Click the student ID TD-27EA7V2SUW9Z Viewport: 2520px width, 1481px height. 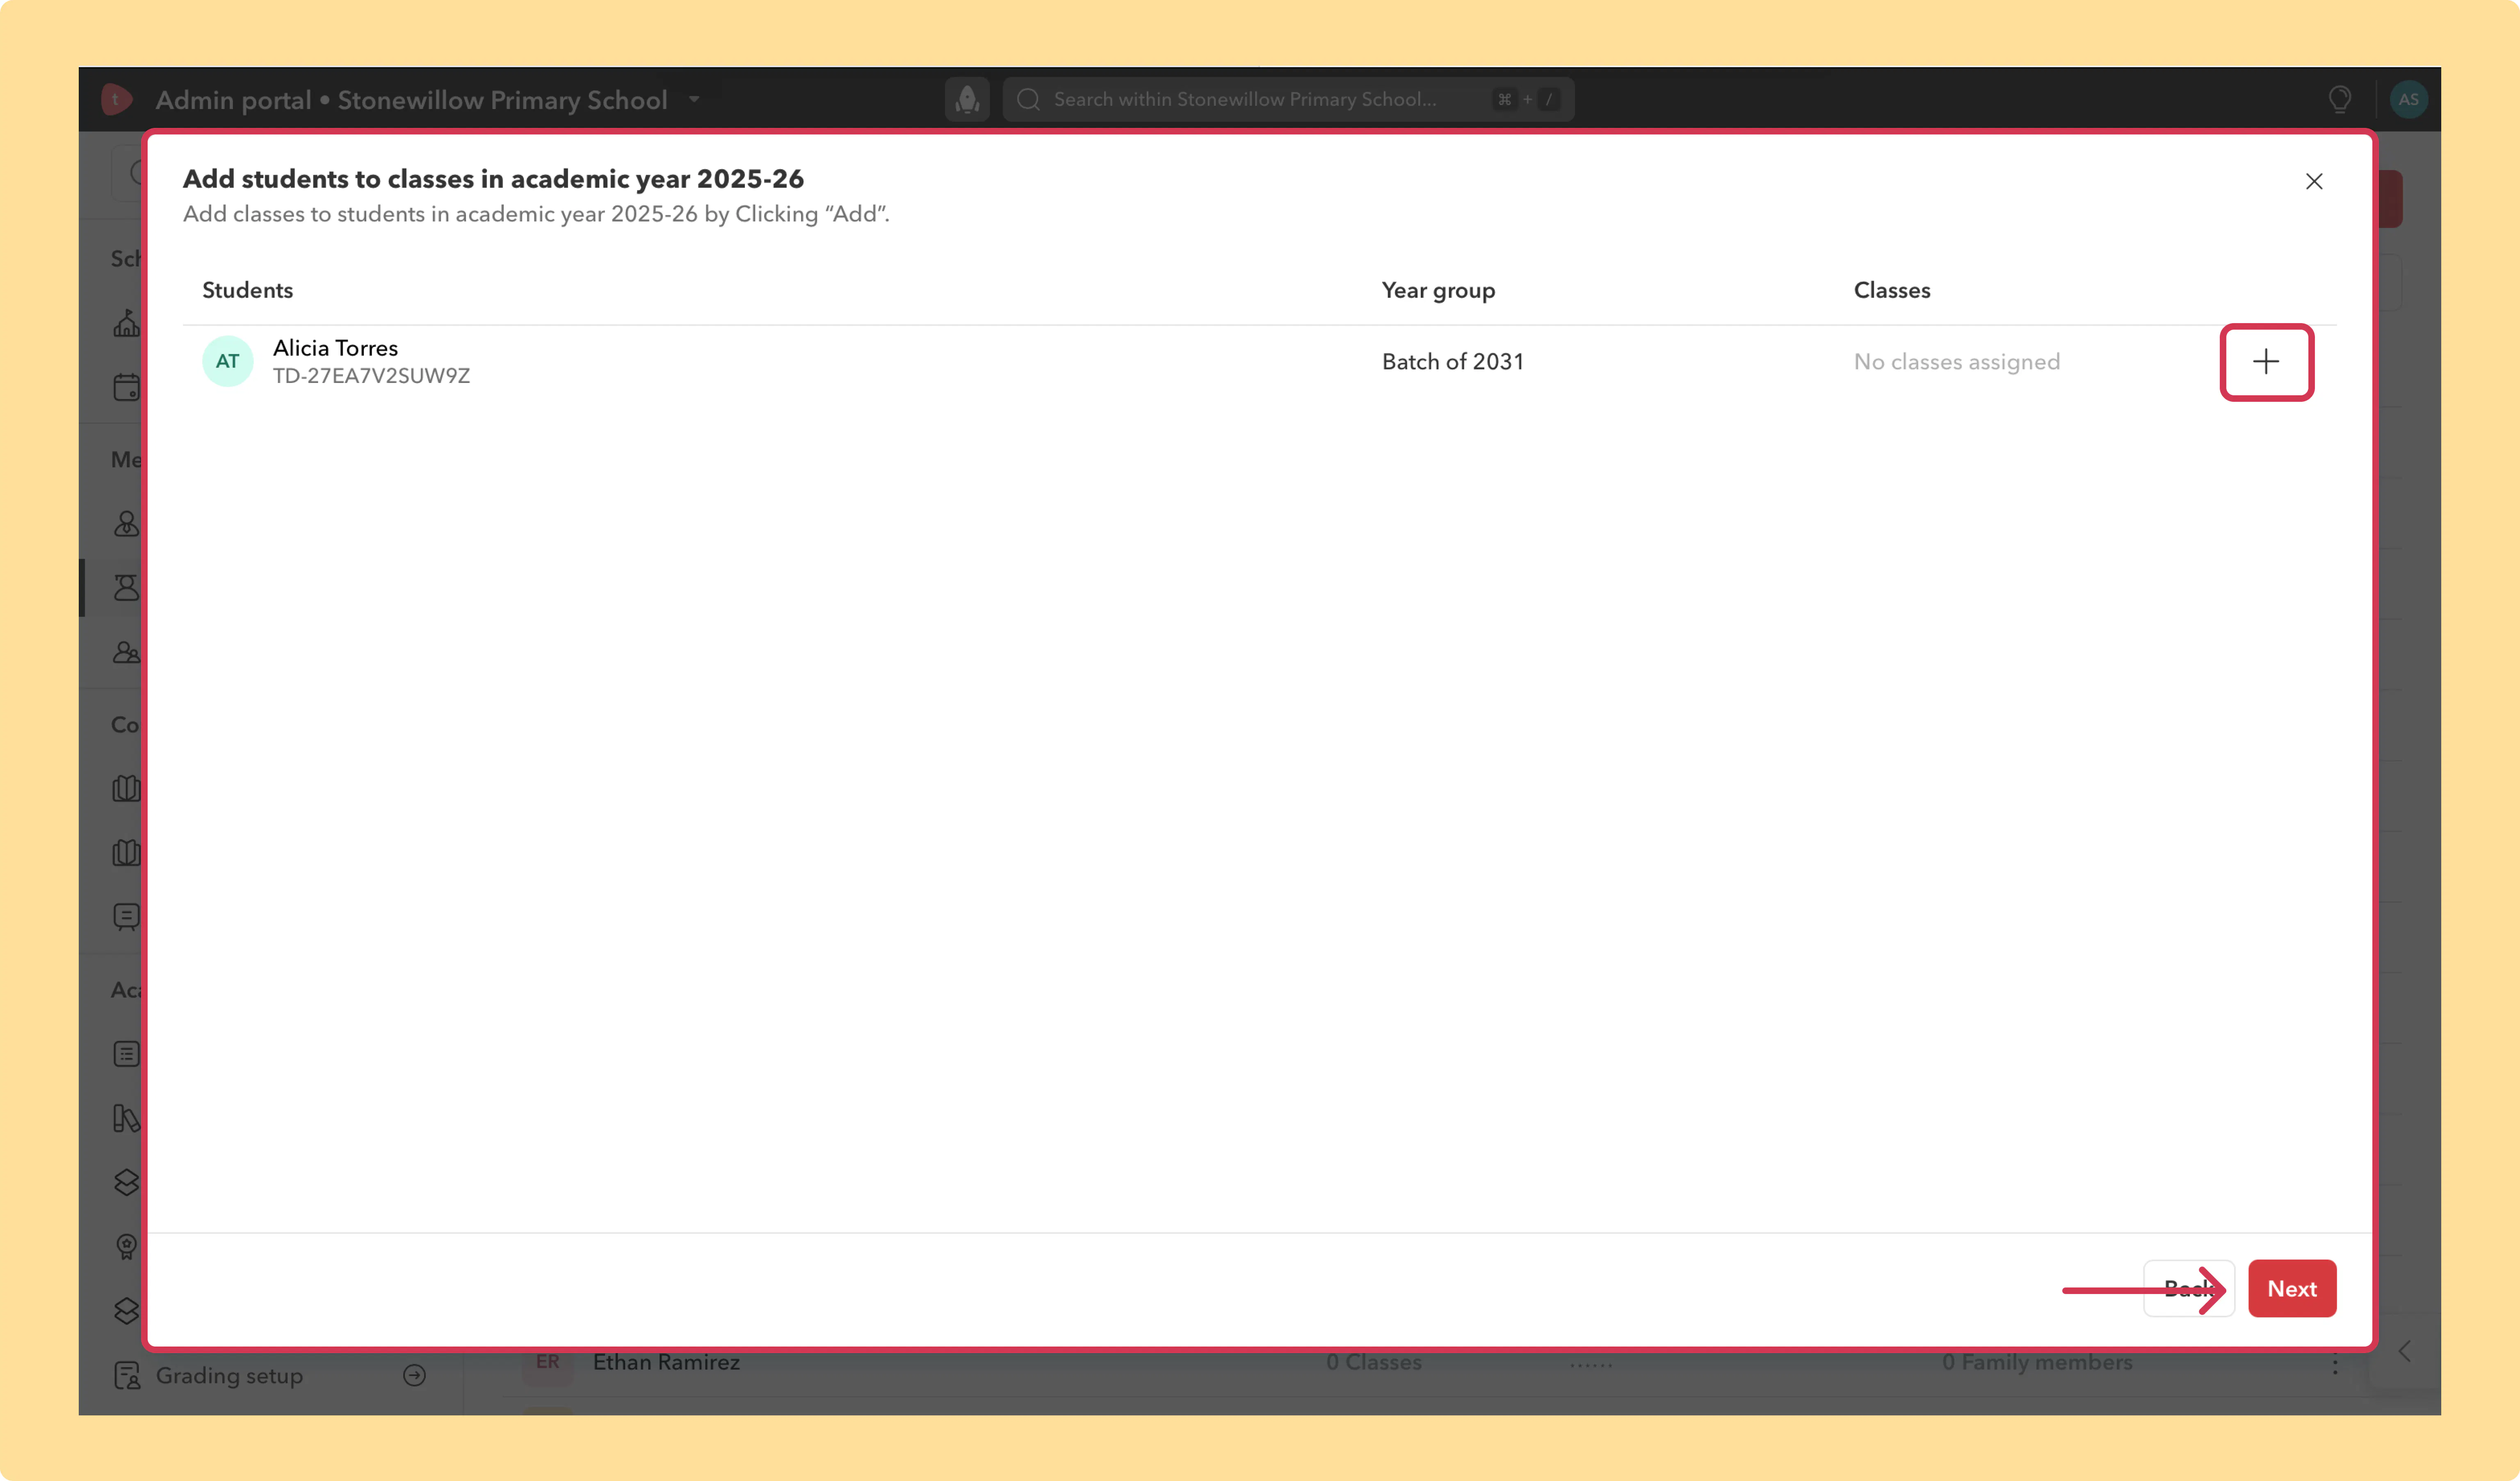tap(371, 376)
